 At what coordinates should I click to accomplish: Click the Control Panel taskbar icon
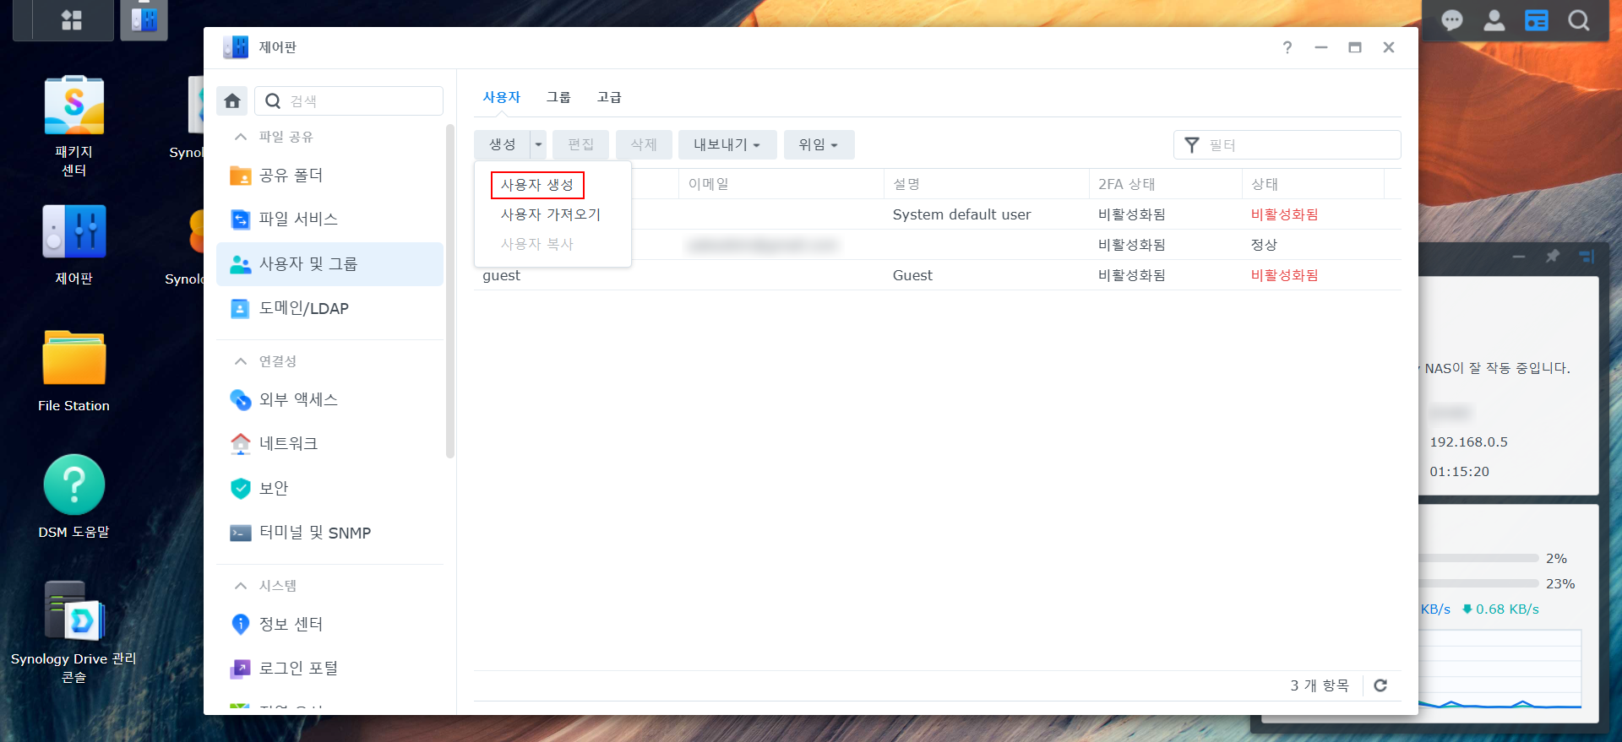[144, 20]
